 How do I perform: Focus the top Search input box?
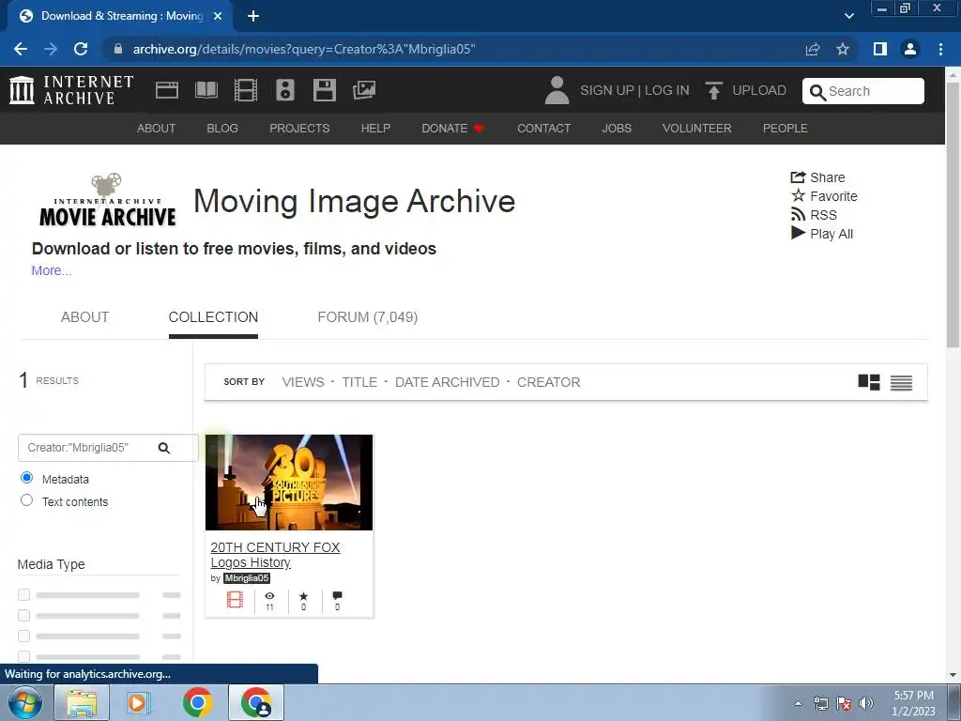(x=863, y=91)
